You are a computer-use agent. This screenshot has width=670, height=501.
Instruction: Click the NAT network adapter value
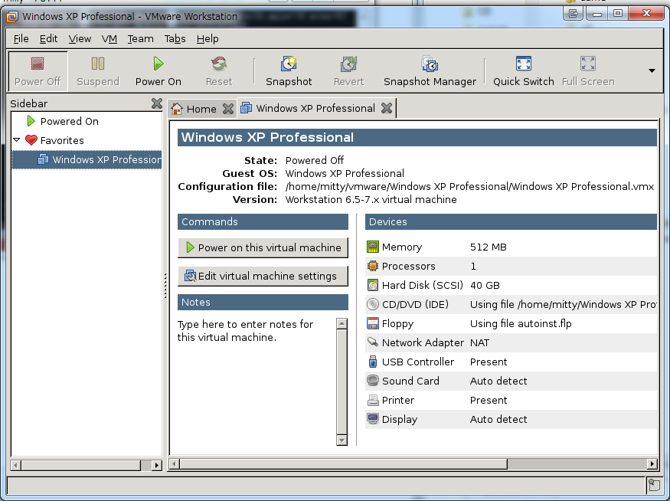click(479, 343)
